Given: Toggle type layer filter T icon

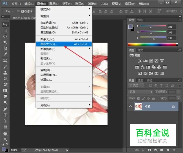Looking at the screenshot, I should click(161, 85).
